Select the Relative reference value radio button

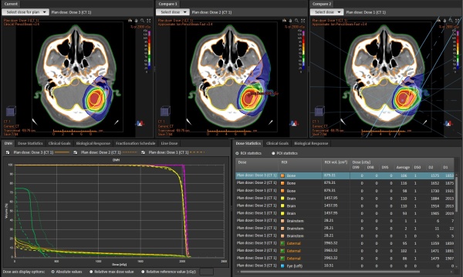143,272
